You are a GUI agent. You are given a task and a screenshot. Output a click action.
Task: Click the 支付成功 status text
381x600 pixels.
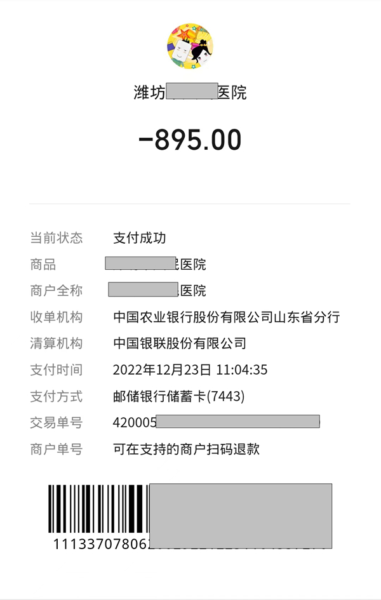click(140, 238)
